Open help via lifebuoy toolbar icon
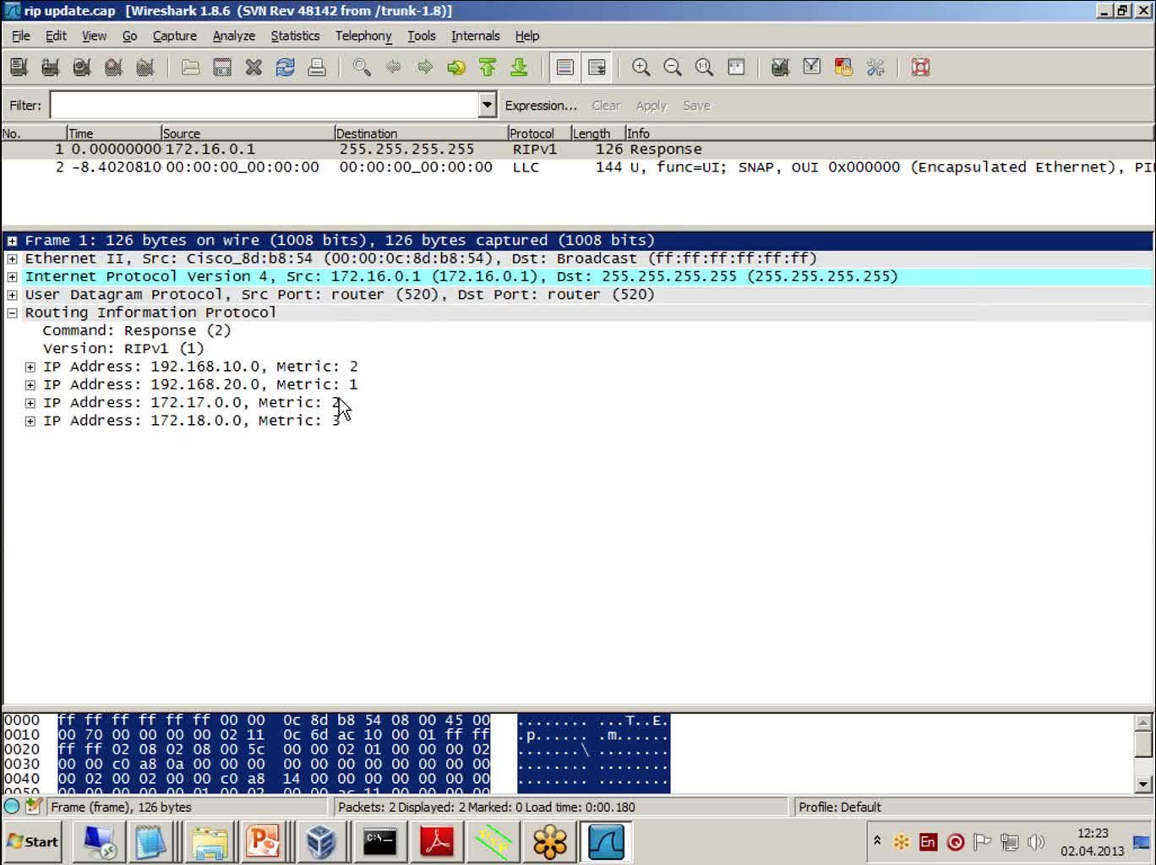The height and width of the screenshot is (865, 1156). point(921,68)
